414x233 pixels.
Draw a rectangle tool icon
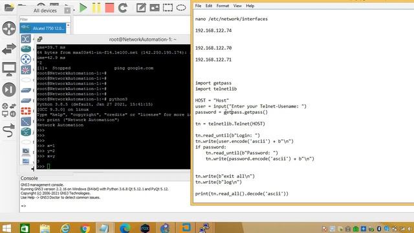pos(168,7)
